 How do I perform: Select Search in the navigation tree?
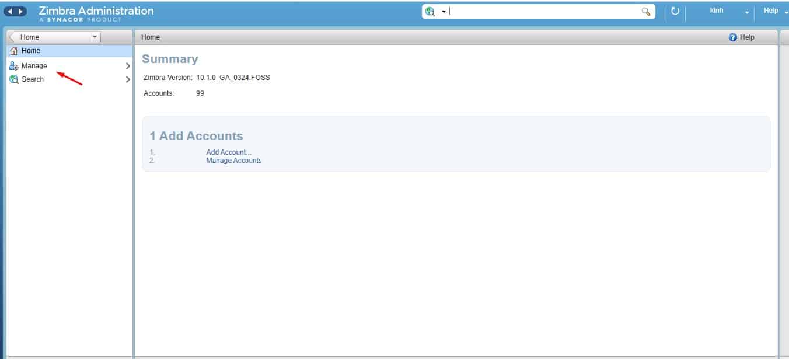pos(33,79)
